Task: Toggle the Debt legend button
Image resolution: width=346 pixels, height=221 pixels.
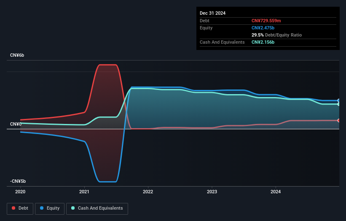Action: click(x=20, y=208)
